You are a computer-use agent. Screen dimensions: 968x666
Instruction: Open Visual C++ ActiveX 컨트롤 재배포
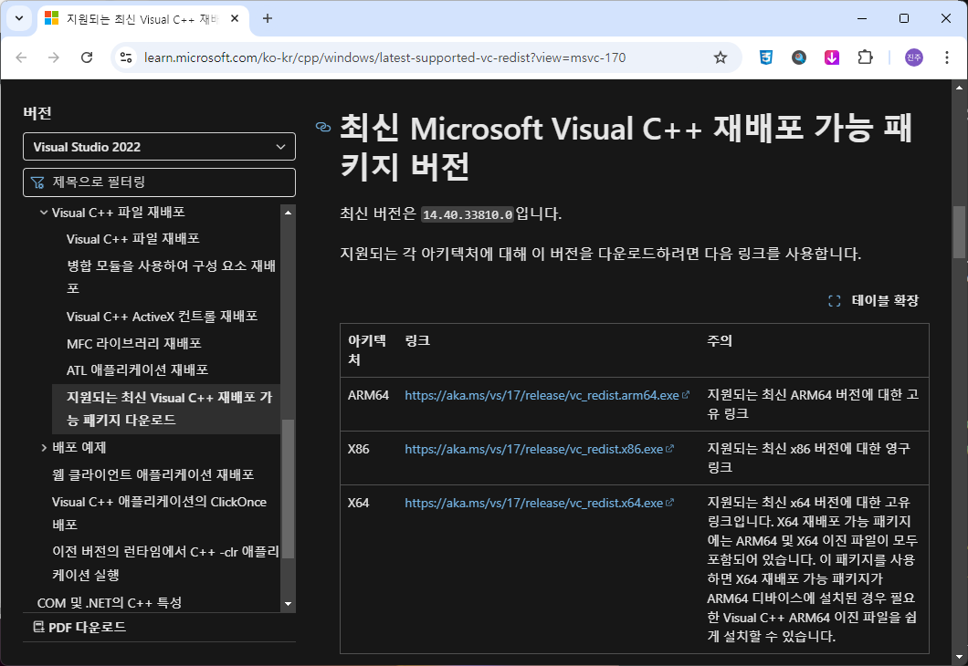click(x=162, y=317)
